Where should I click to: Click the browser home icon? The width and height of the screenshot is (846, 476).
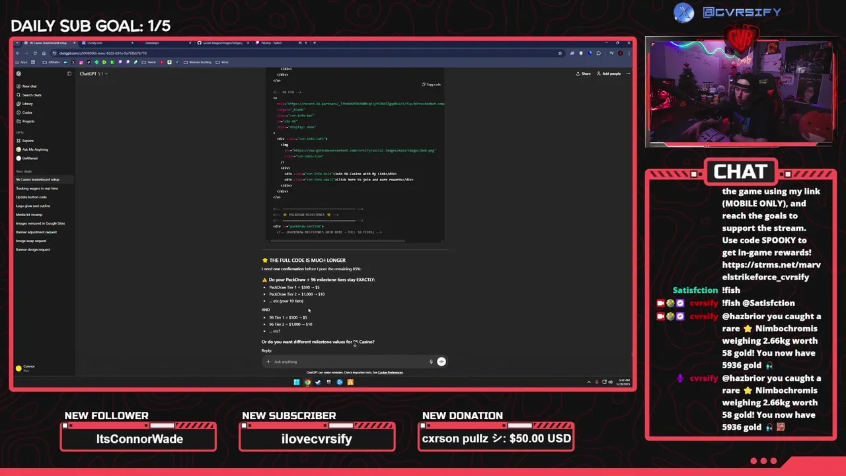pyautogui.click(x=44, y=53)
